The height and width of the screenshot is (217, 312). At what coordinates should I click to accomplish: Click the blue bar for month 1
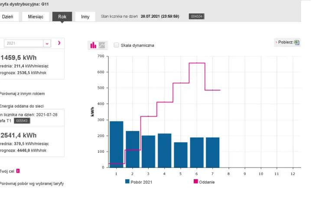click(117, 144)
